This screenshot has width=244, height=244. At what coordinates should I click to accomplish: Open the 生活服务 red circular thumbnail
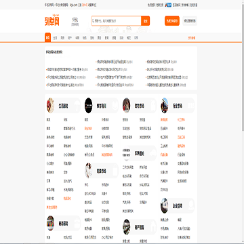[x=50, y=106]
